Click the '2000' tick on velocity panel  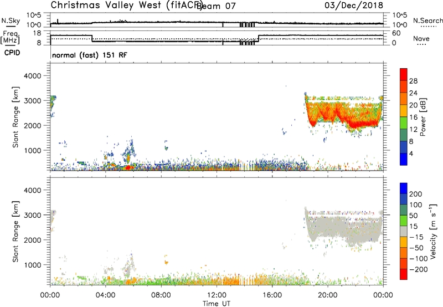33,240
